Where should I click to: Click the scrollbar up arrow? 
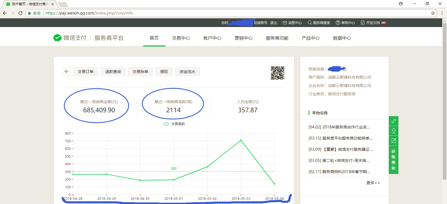pyautogui.click(x=444, y=21)
